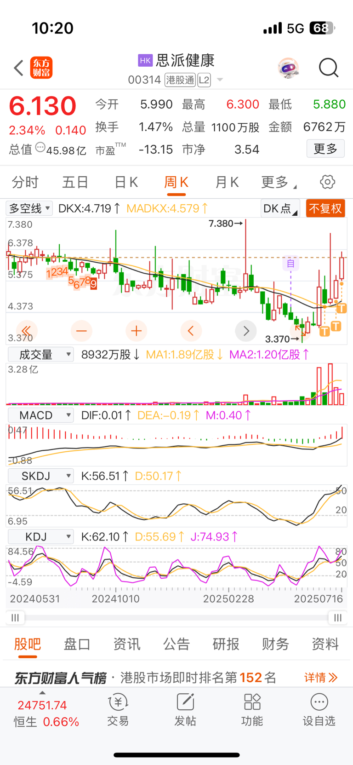Zoom in chart with plus icon
Viewport: 353px width, 765px height.
click(x=137, y=331)
